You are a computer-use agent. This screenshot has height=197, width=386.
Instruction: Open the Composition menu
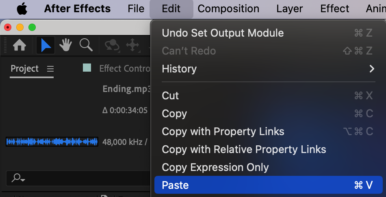click(x=228, y=9)
